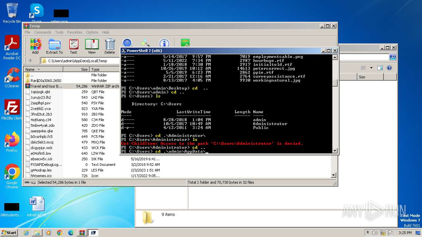Click the Start button
The image size is (422, 237).
point(9,232)
